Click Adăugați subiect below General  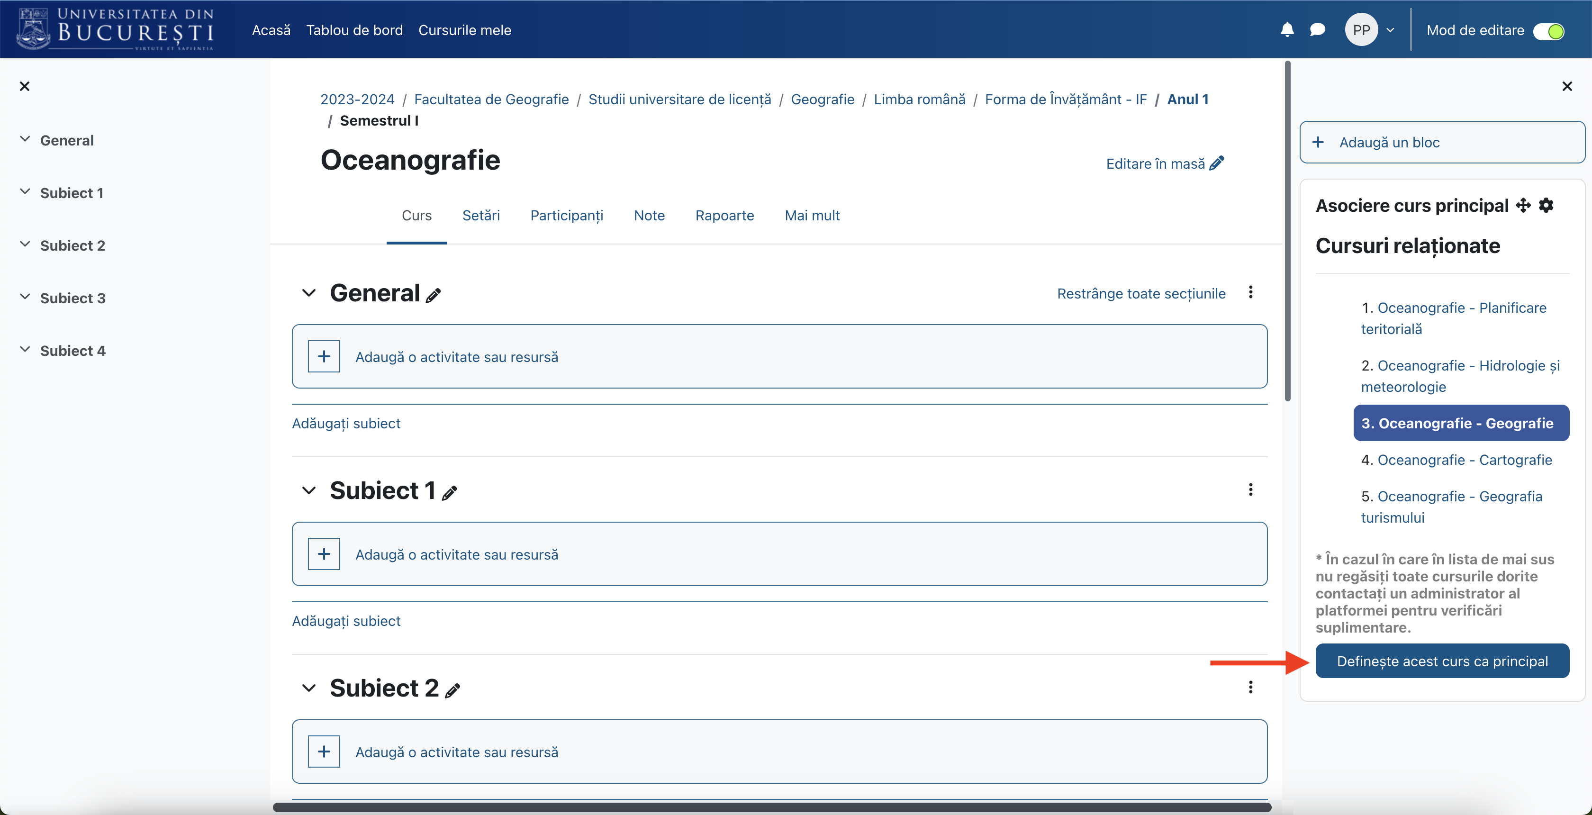tap(346, 423)
